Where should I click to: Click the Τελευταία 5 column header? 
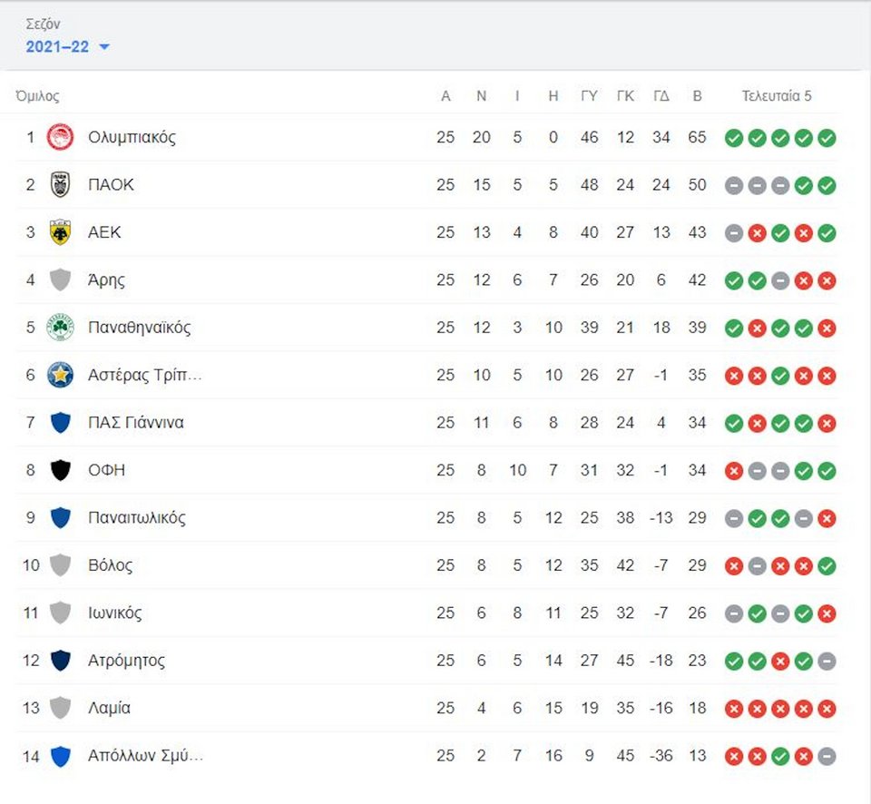pos(777,96)
